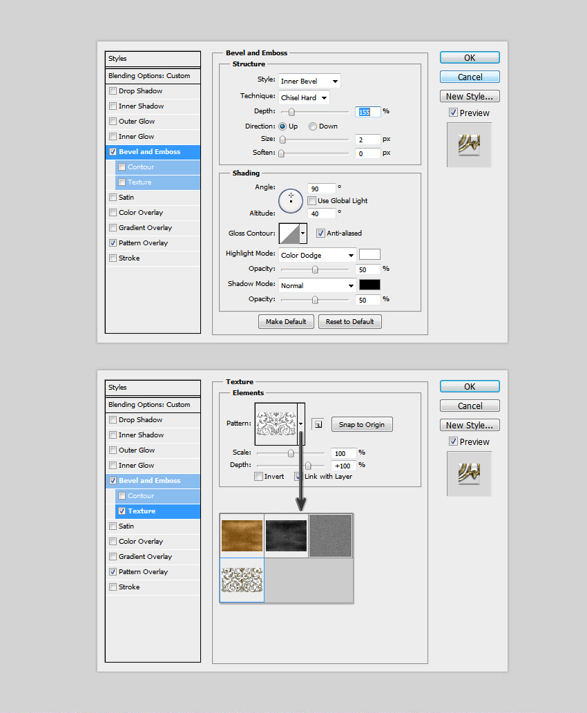
Task: Click the highlight white color swatch
Action: tap(369, 255)
